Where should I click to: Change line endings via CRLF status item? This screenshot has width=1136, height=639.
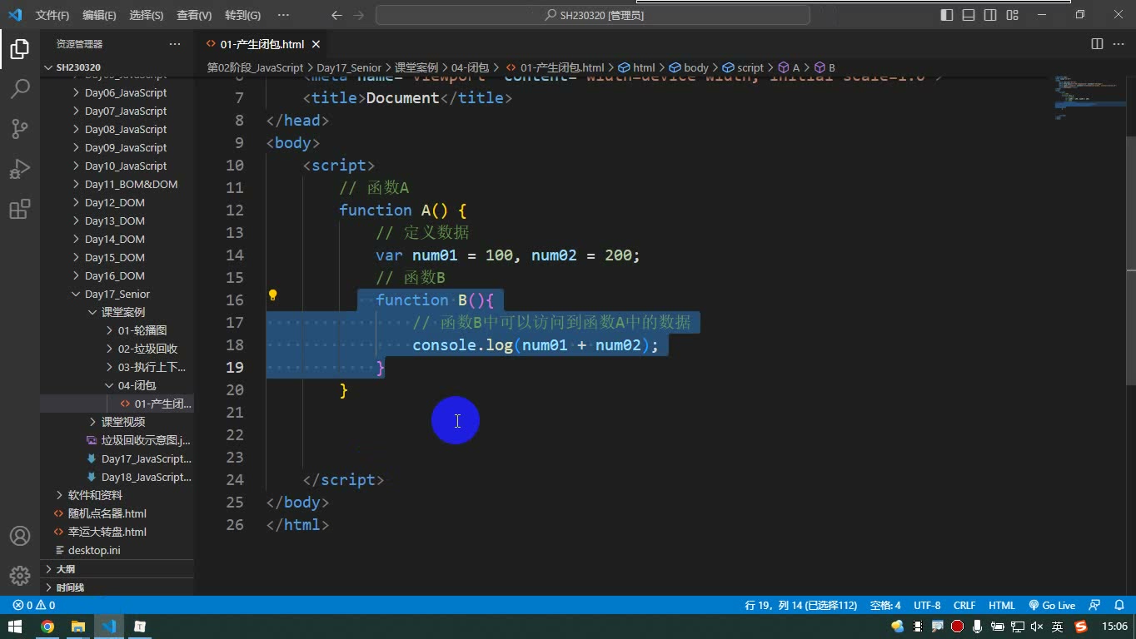(x=964, y=606)
